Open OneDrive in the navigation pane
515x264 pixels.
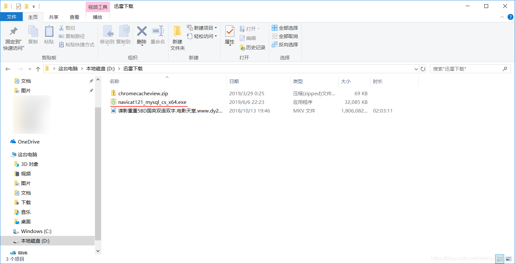pos(29,142)
